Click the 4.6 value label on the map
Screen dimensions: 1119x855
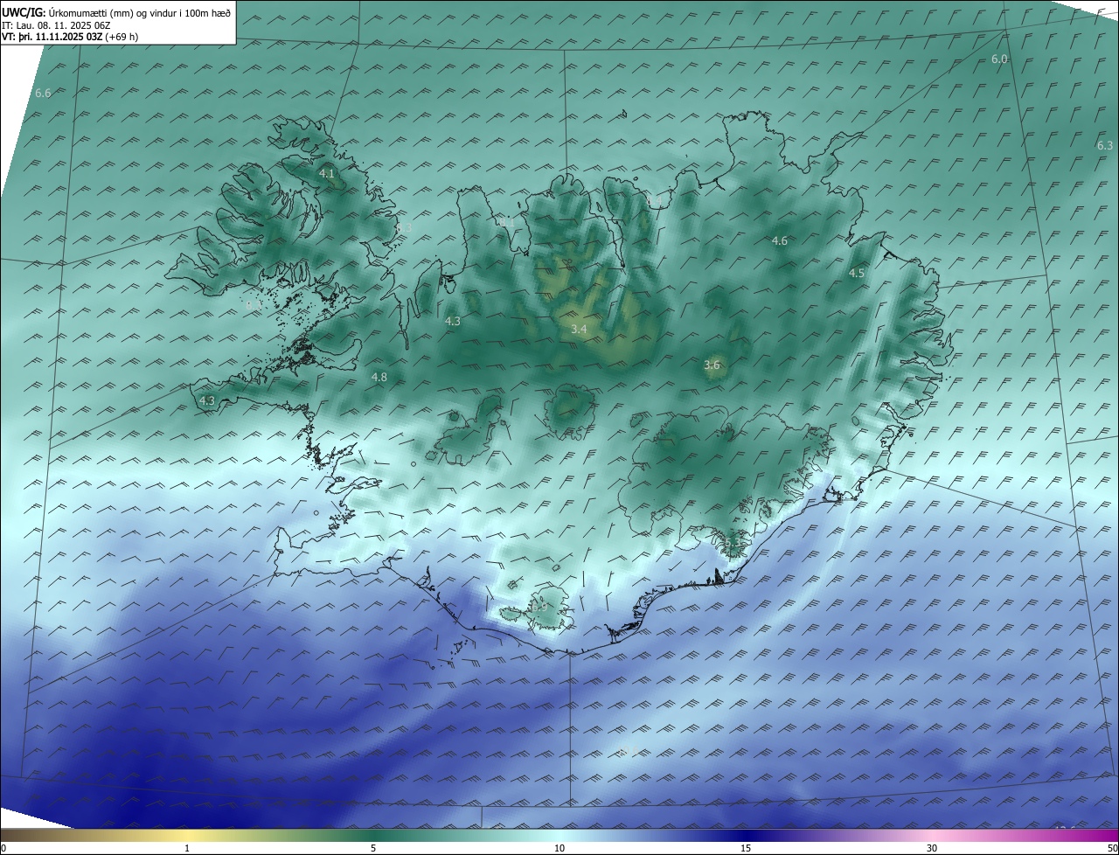[x=780, y=240]
